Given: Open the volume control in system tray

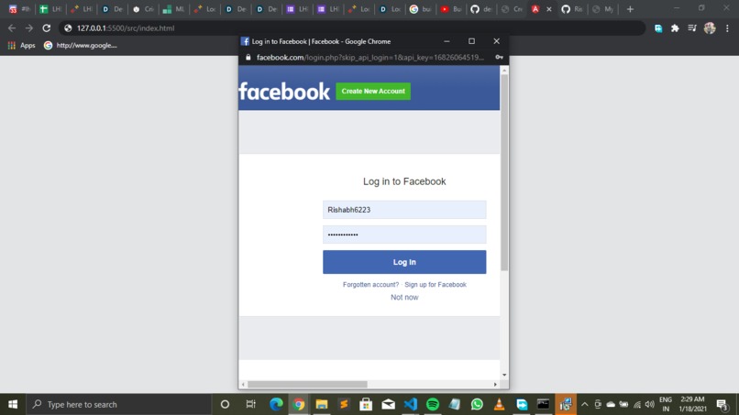Looking at the screenshot, I should point(649,404).
